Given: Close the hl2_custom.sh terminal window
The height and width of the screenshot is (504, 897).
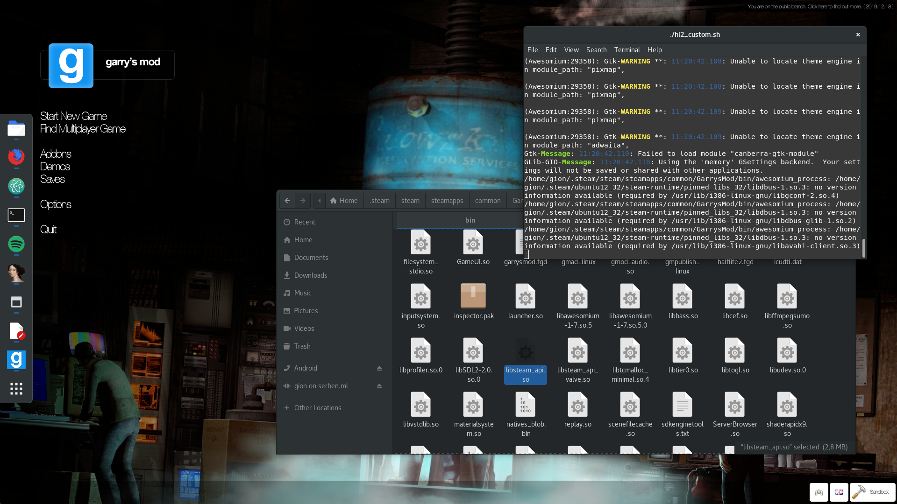Looking at the screenshot, I should [x=858, y=35].
